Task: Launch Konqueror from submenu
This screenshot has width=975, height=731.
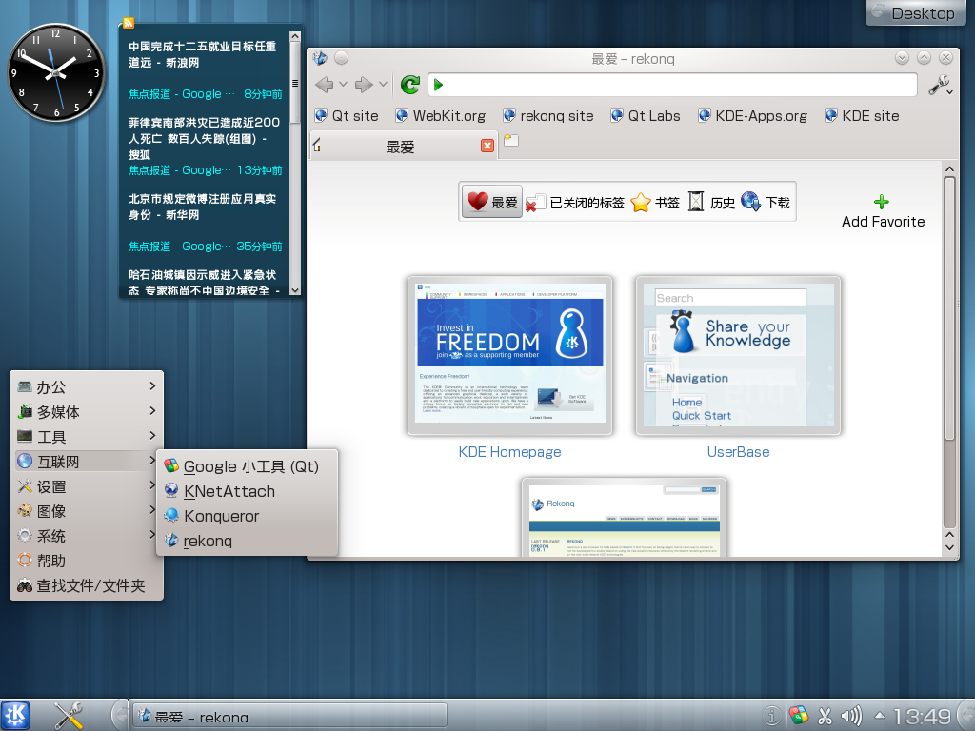Action: [x=248, y=516]
